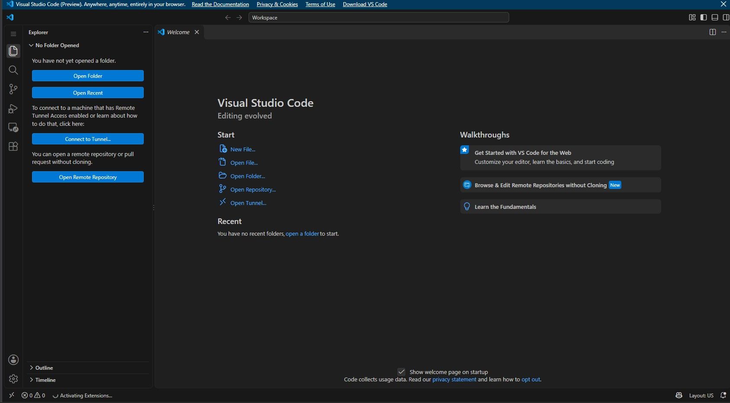This screenshot has height=403, width=730.
Task: Click the blue Open Folder button
Action: pos(88,76)
